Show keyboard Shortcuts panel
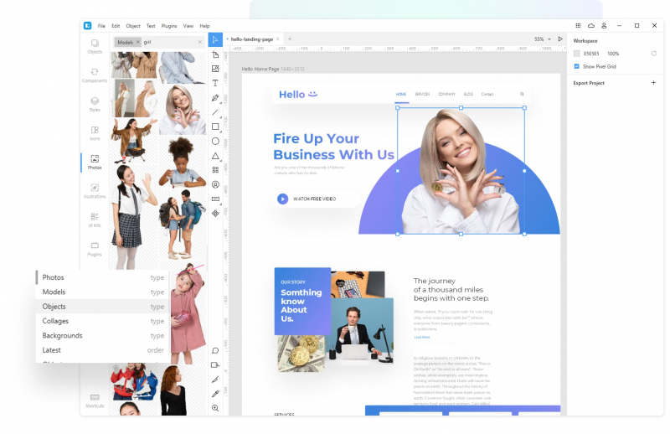670x434 pixels. (95, 401)
